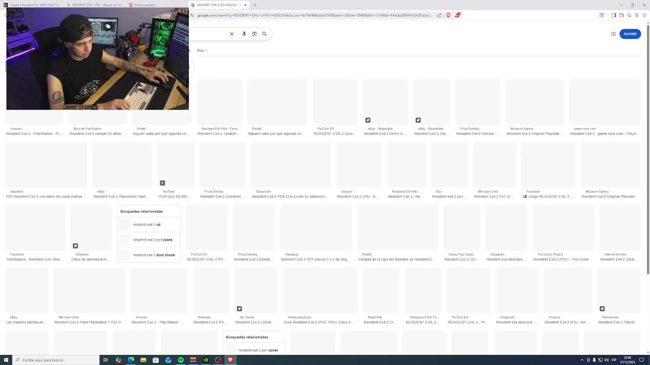The height and width of the screenshot is (365, 650).
Task: Select related search resident evil 2 ps1 claire
Action: [x=148, y=240]
